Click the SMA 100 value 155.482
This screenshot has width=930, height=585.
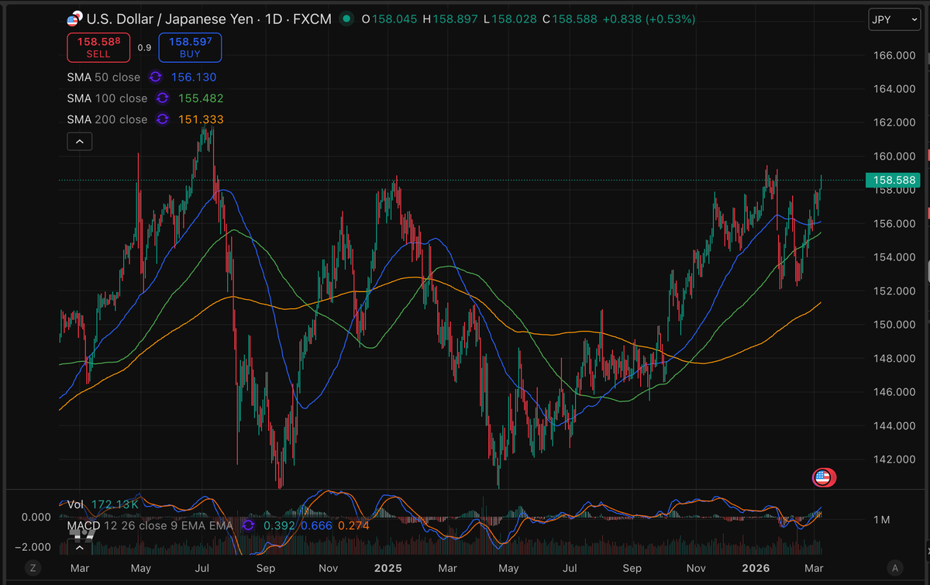(200, 98)
